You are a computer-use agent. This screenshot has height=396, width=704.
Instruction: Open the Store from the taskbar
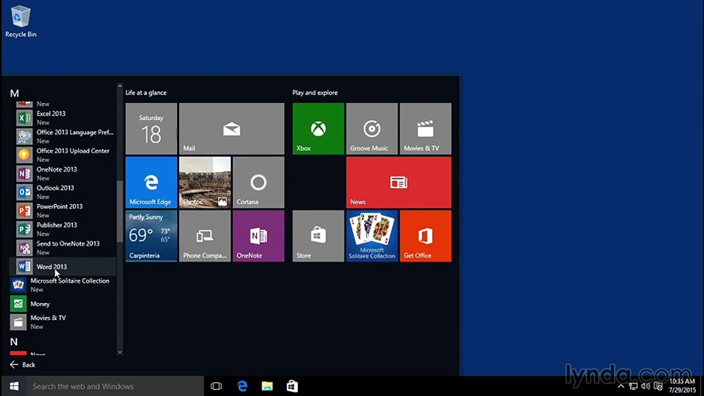292,386
